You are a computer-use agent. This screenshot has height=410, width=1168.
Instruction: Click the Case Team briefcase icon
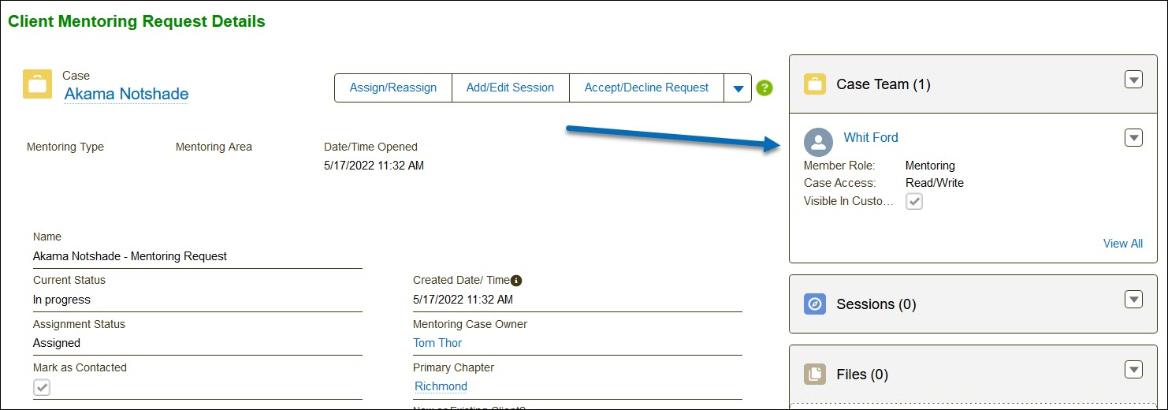point(815,84)
